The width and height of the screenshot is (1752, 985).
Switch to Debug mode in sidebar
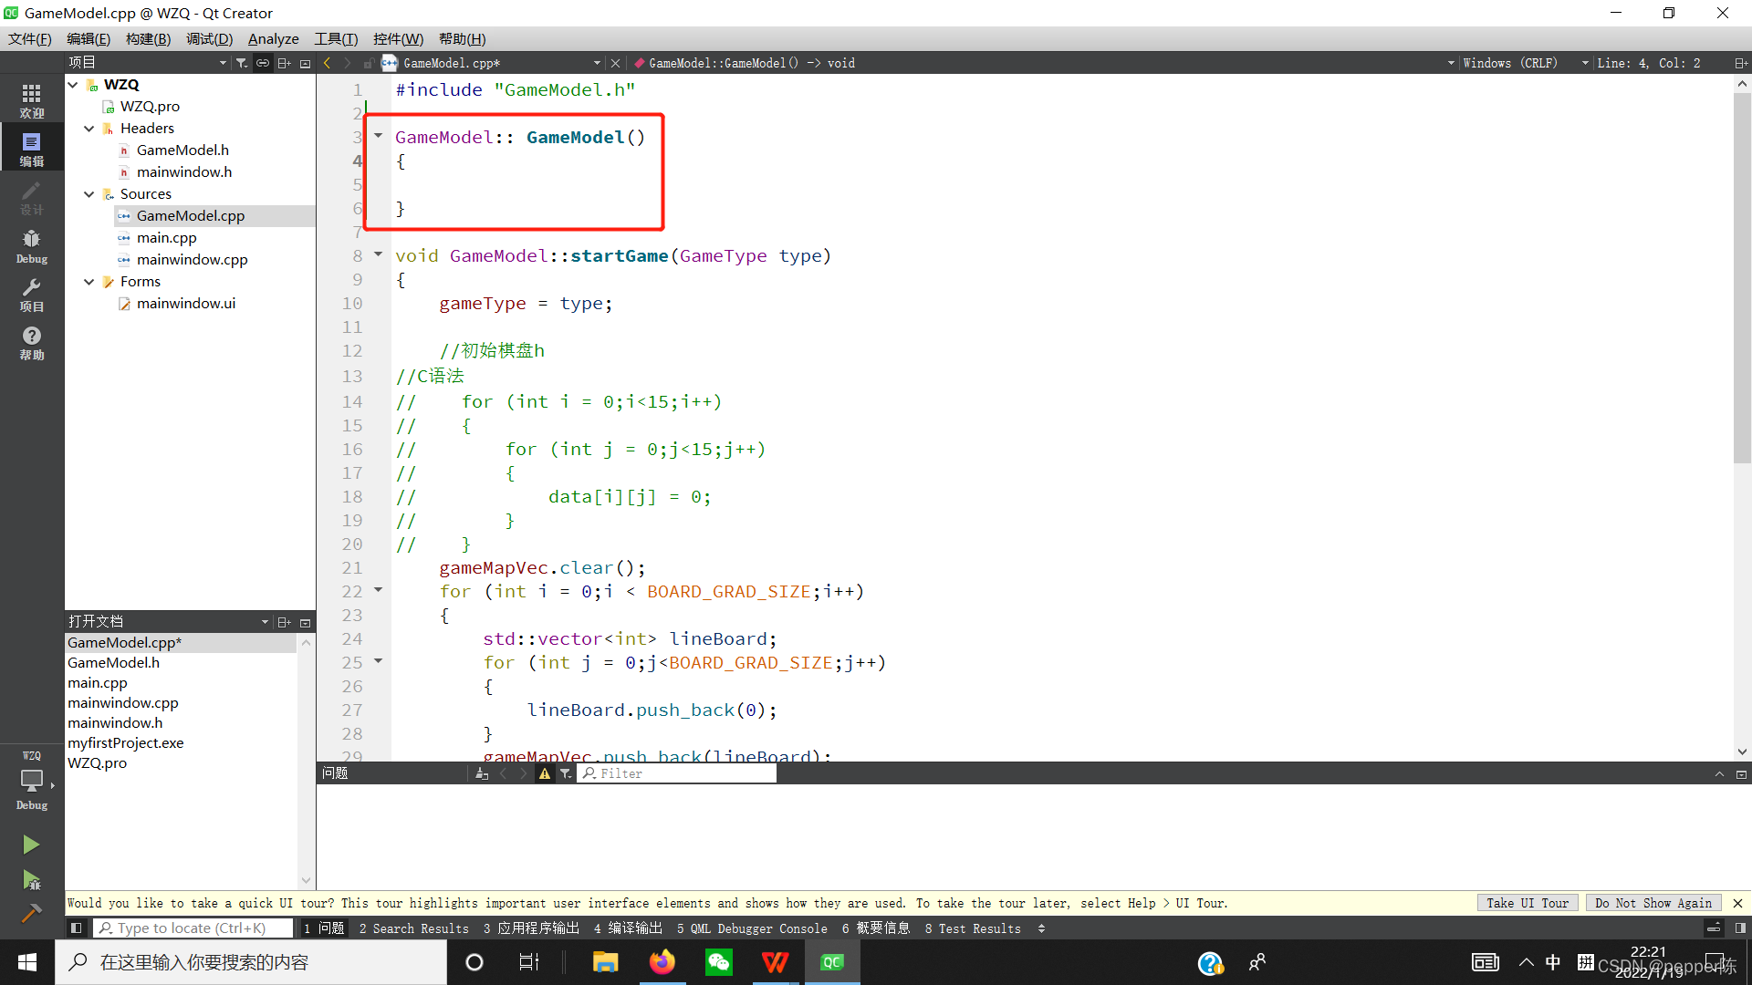[31, 245]
